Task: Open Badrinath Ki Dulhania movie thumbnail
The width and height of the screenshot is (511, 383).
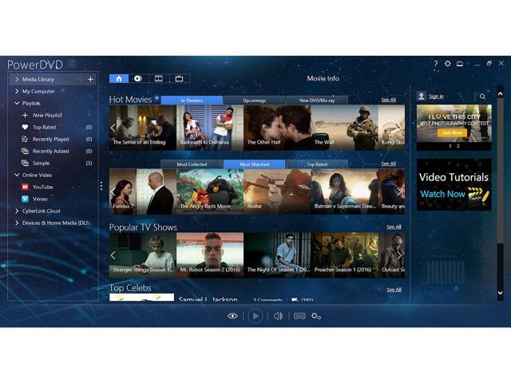Action: coord(210,128)
